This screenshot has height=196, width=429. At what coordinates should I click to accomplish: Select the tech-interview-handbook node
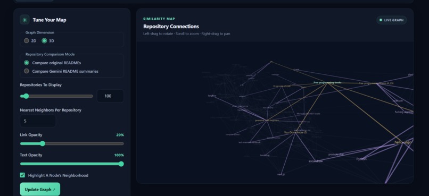coord(249,142)
